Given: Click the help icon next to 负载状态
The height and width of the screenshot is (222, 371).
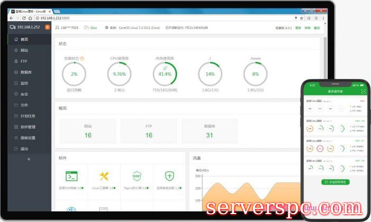Looking at the screenshot, I should coord(82,58).
